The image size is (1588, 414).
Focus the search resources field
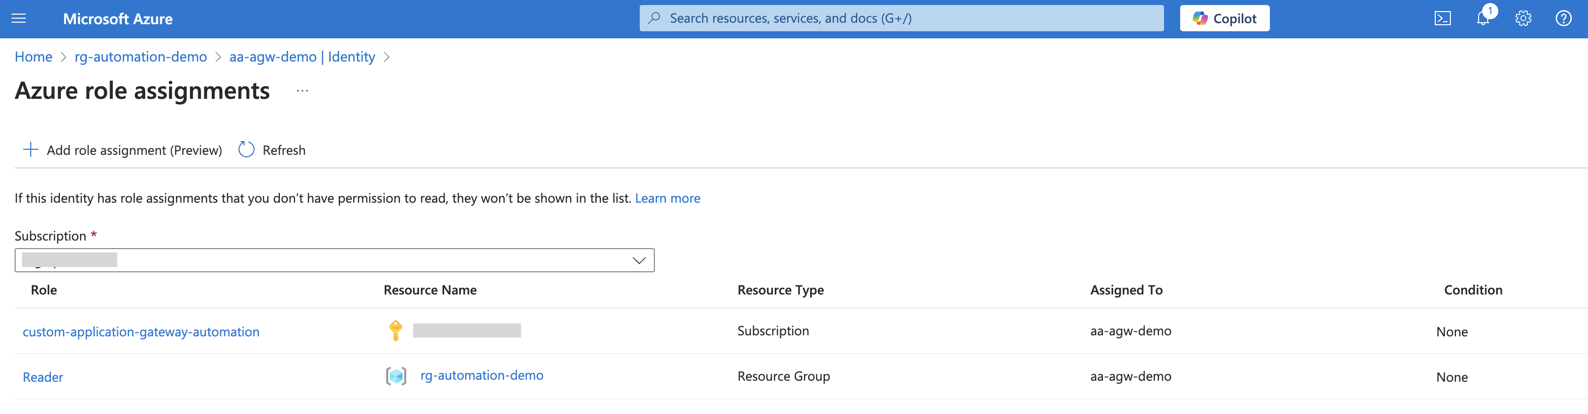pos(901,18)
